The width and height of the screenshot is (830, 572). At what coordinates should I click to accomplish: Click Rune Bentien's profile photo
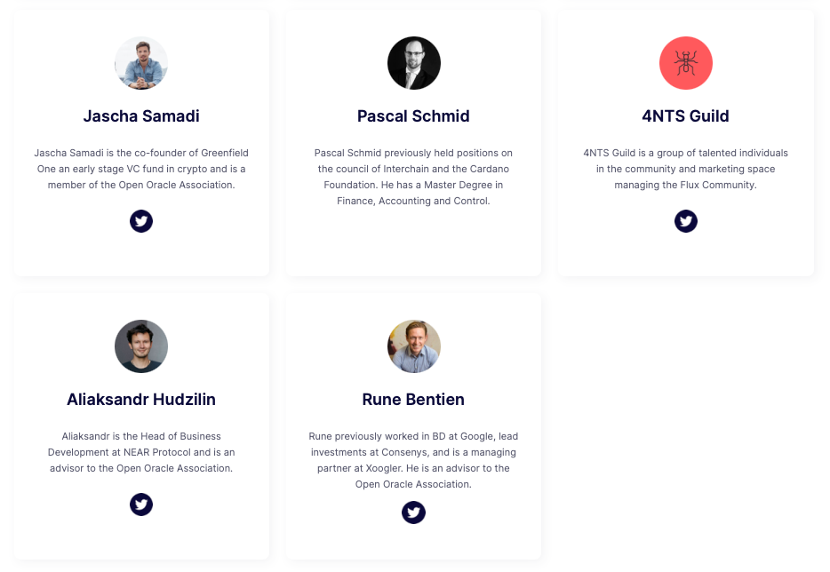(x=413, y=346)
